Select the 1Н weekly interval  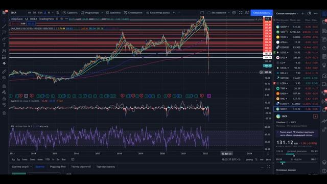(x=49, y=13)
